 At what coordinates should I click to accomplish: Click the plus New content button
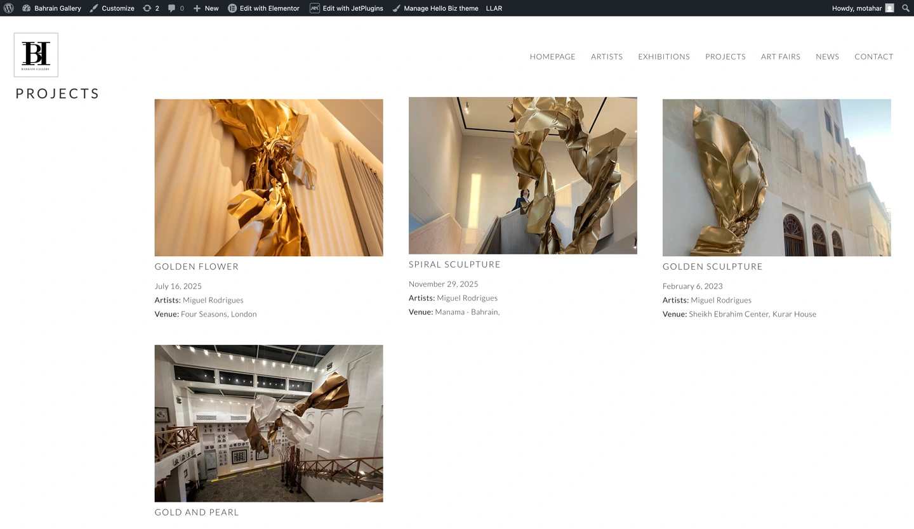tap(206, 8)
